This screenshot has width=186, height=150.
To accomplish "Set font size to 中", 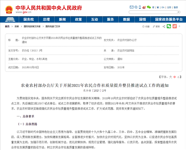I will [174, 77].
